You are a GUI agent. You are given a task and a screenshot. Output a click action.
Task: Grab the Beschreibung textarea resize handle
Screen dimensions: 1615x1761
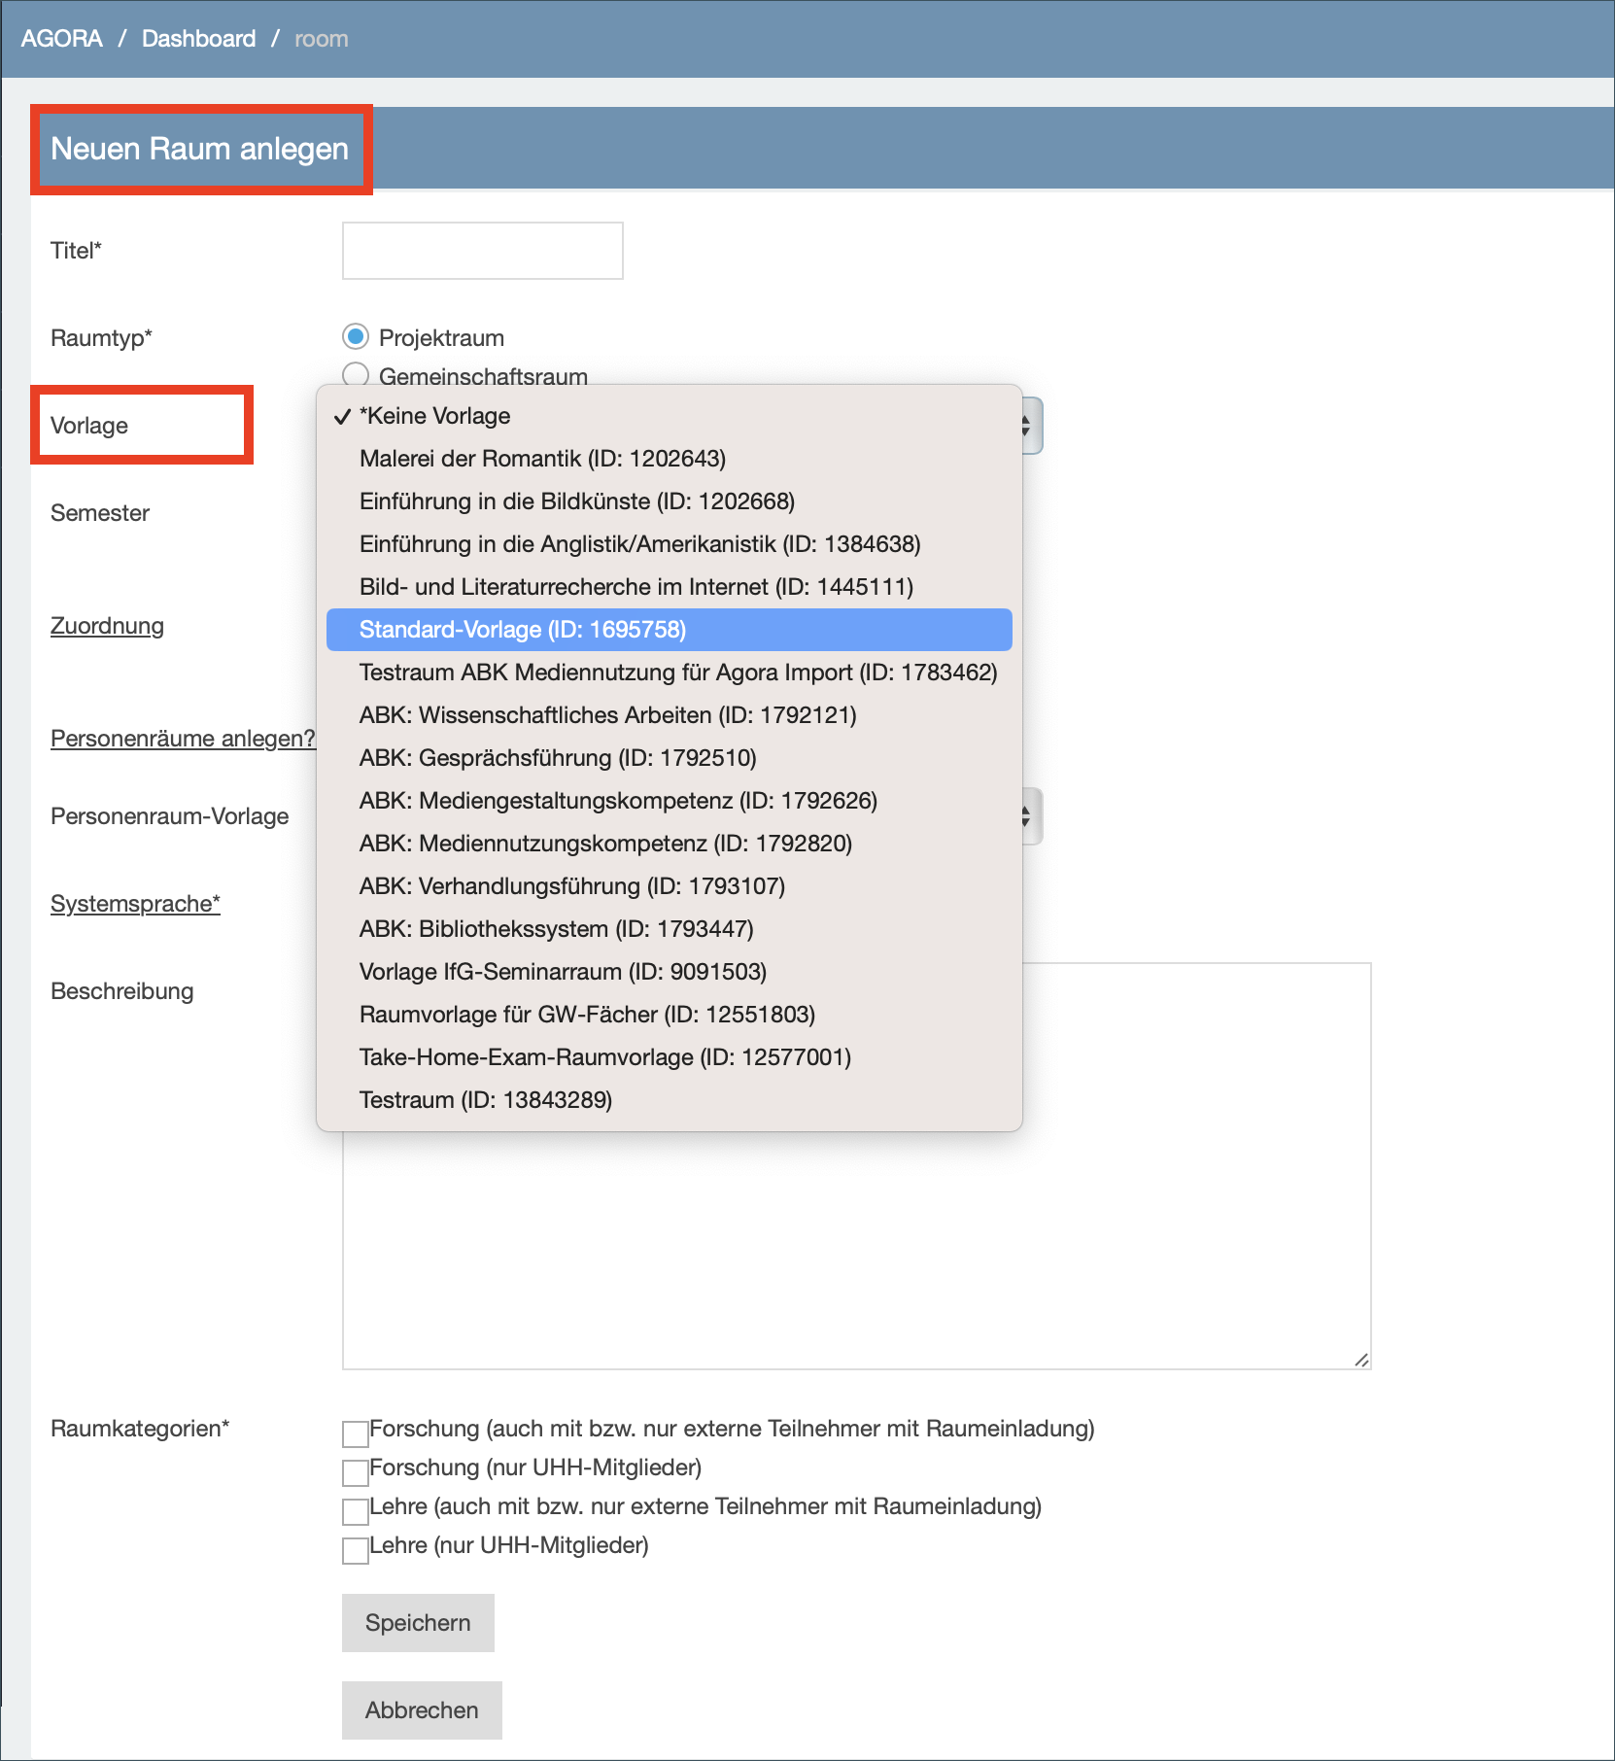[x=1361, y=1360]
